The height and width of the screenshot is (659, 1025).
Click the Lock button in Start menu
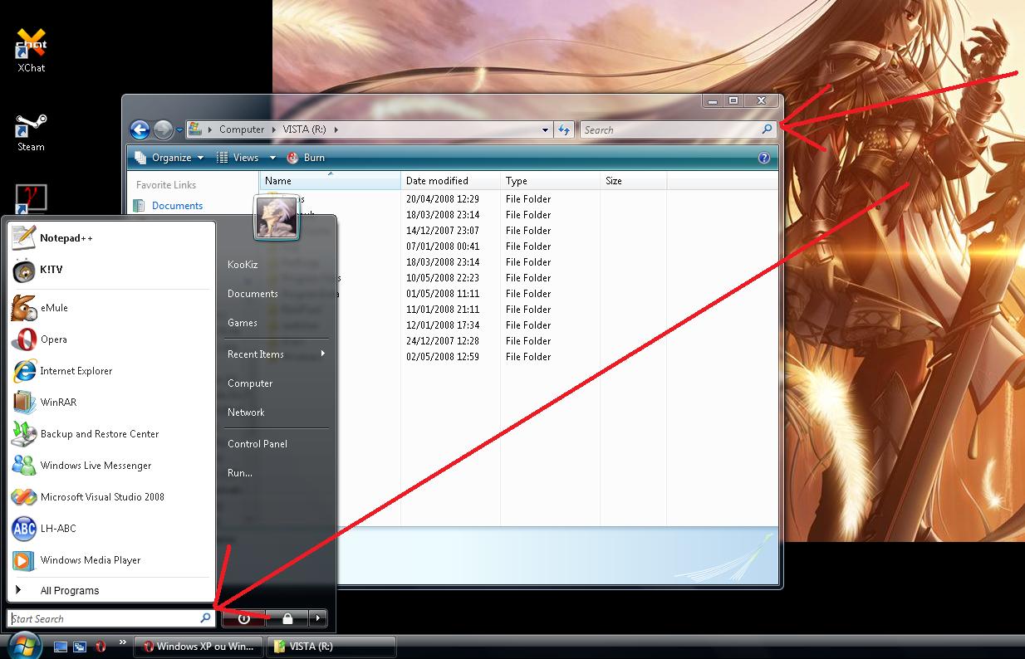pyautogui.click(x=287, y=618)
